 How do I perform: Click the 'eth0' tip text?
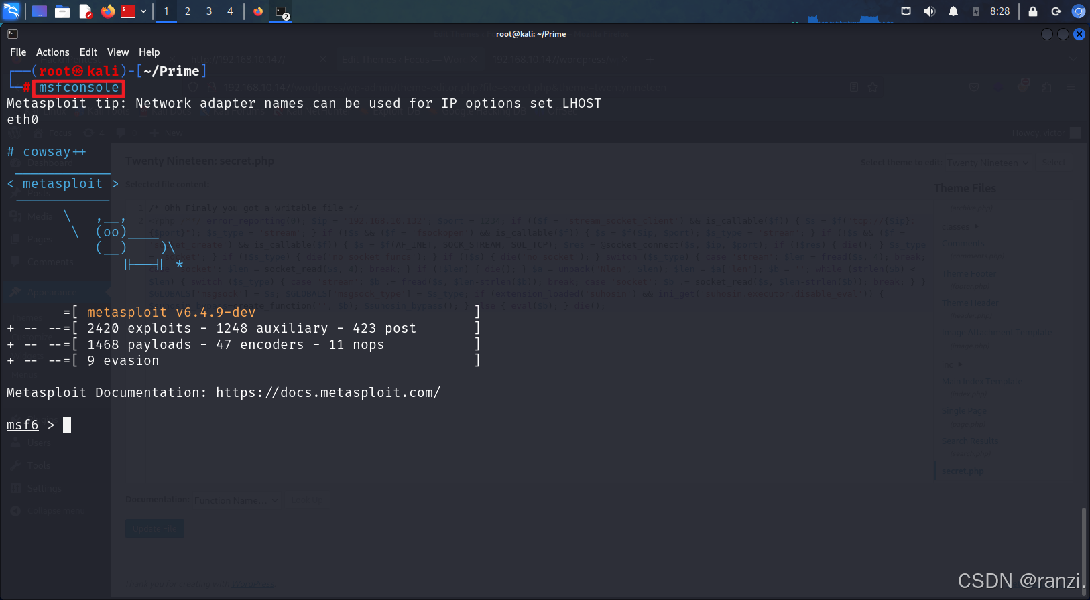[x=23, y=120]
